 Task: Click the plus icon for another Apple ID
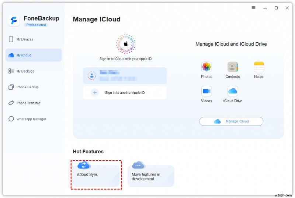95,93
